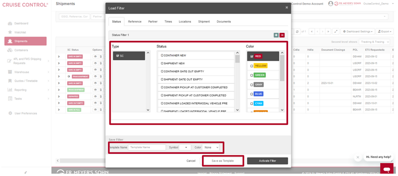
Task: Tick the YELLOW color checkbox
Action: coord(251,66)
